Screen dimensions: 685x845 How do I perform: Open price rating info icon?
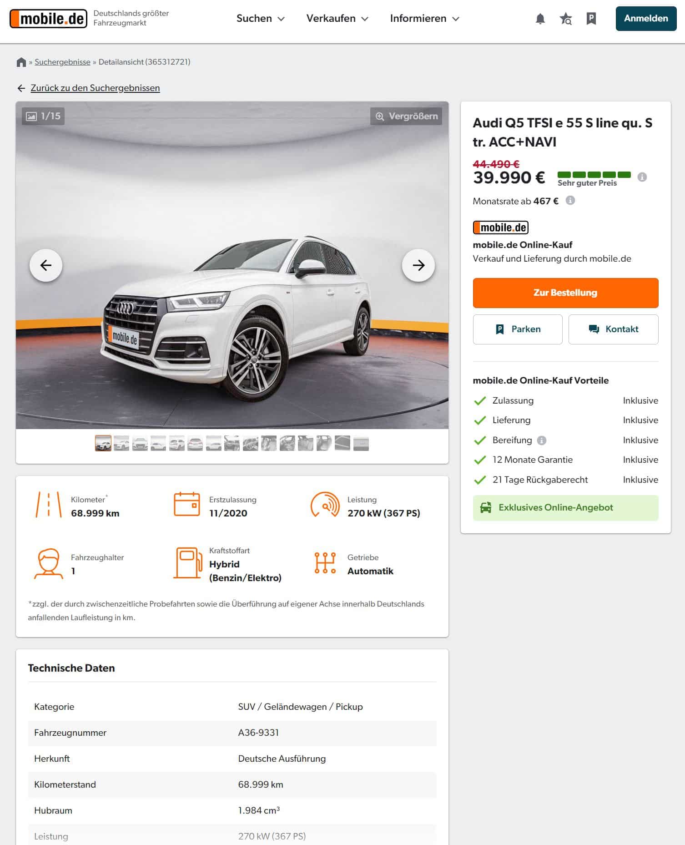tap(642, 177)
